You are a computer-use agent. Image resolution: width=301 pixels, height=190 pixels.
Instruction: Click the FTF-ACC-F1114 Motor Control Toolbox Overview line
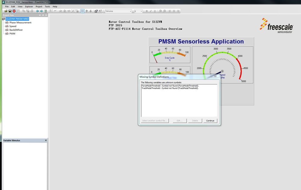145,29
